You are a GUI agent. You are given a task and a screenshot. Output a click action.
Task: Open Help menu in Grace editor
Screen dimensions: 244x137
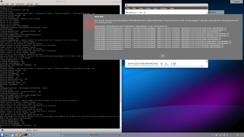tap(172, 8)
